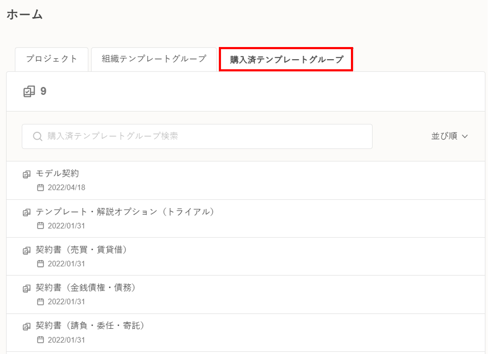This screenshot has height=354, width=489.
Task: Switch to the 組織テンプレートグループ tab
Action: pyautogui.click(x=154, y=59)
